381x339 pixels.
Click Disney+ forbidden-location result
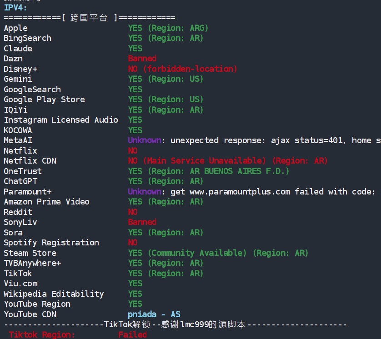(x=183, y=69)
